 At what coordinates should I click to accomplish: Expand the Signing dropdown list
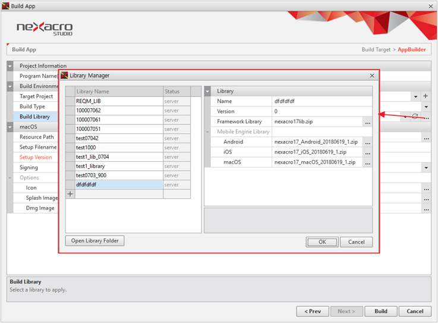click(426, 168)
